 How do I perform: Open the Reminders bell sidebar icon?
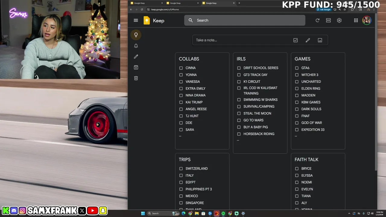[x=136, y=46]
